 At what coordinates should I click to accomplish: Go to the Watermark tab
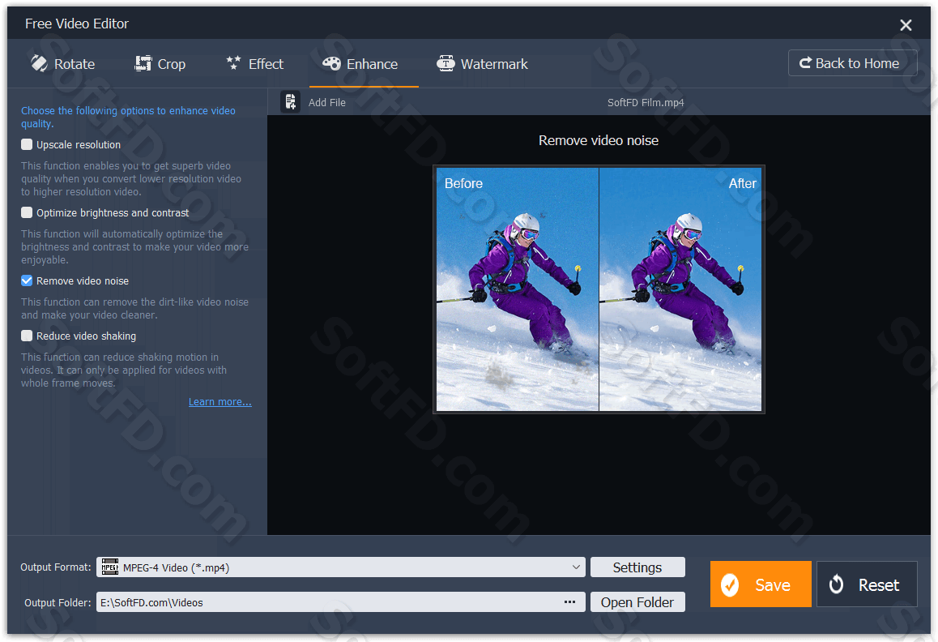point(482,64)
